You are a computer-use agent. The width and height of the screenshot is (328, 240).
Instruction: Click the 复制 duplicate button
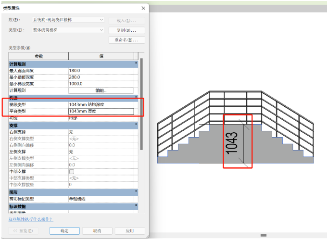[x=126, y=30]
